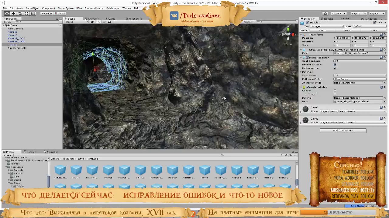Open the GameObject menu
The image size is (389, 218).
click(x=32, y=8)
